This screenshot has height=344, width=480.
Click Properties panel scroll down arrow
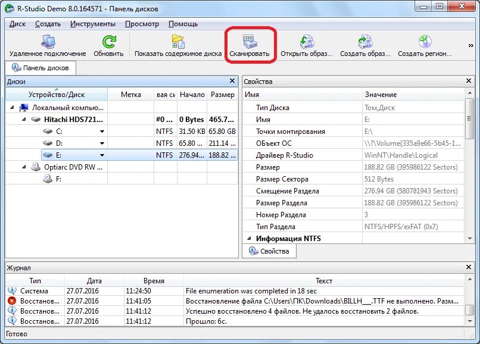[469, 238]
